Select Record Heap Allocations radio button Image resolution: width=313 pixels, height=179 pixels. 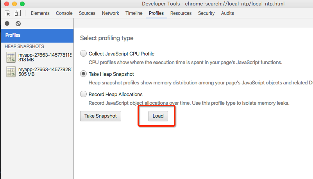pos(83,94)
